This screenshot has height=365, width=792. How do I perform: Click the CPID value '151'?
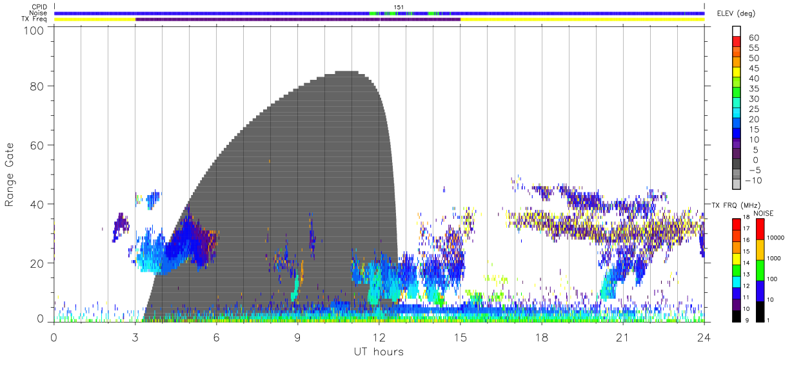click(x=399, y=7)
